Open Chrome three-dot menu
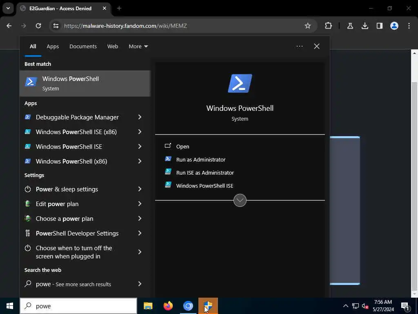 click(x=409, y=26)
